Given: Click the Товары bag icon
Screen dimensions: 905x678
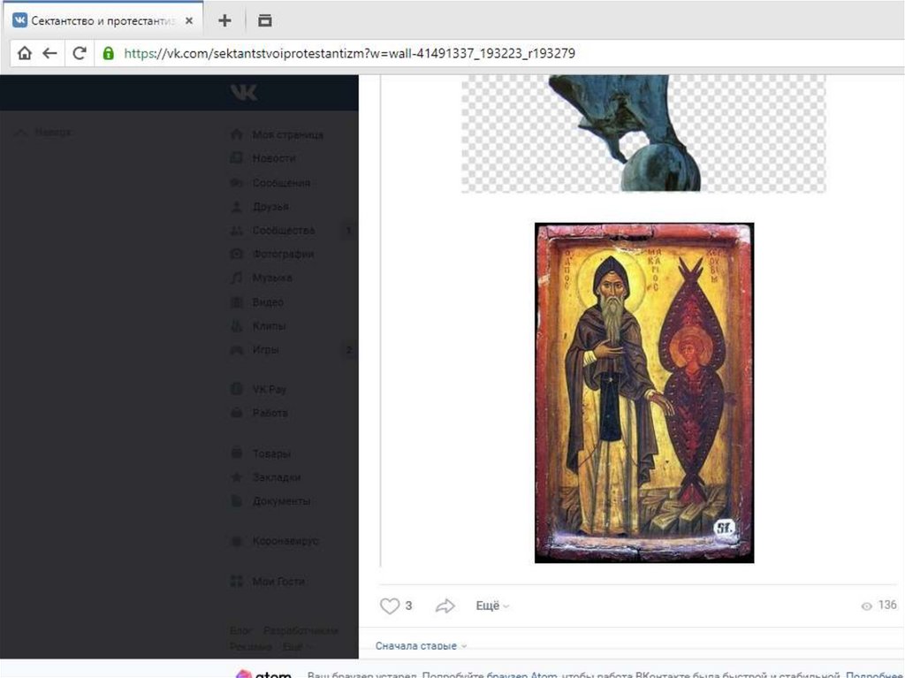Looking at the screenshot, I should pos(237,453).
